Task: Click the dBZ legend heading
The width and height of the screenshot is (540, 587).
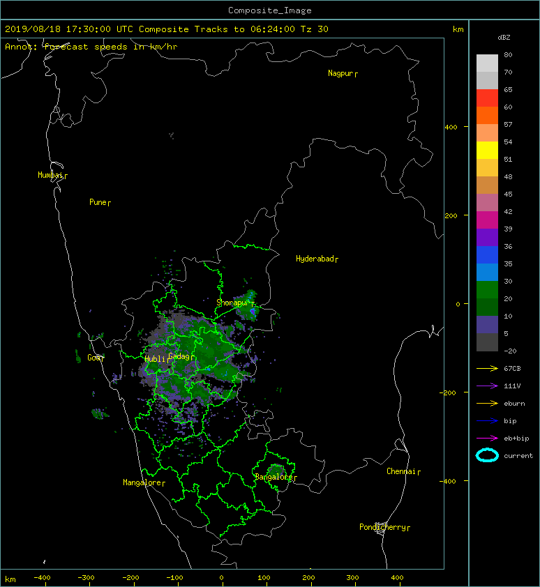Action: [504, 38]
